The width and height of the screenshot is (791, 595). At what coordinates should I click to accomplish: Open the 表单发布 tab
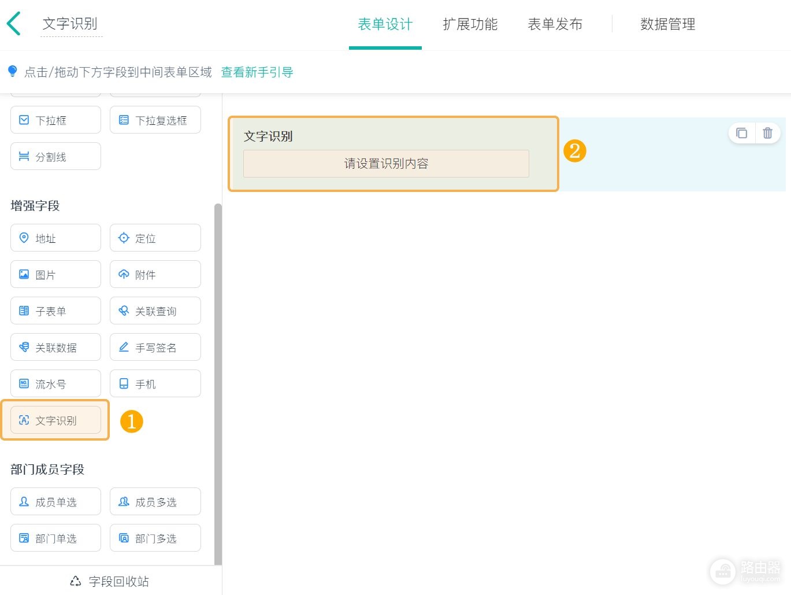pos(555,24)
